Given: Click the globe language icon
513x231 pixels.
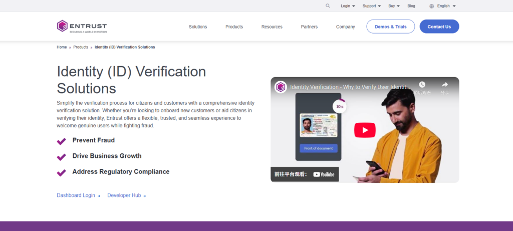Looking at the screenshot, I should [432, 6].
